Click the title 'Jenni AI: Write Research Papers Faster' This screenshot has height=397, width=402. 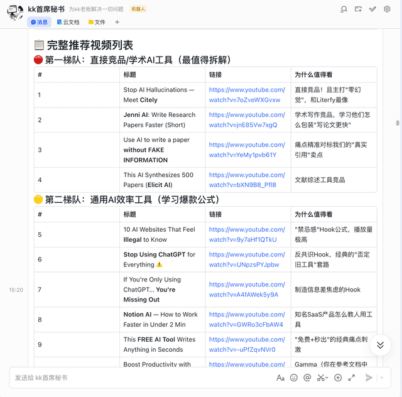pos(159,120)
